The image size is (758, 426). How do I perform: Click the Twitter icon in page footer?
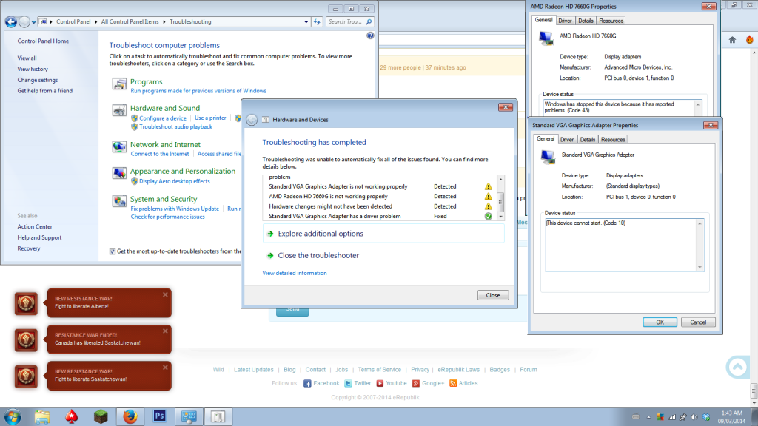[348, 384]
